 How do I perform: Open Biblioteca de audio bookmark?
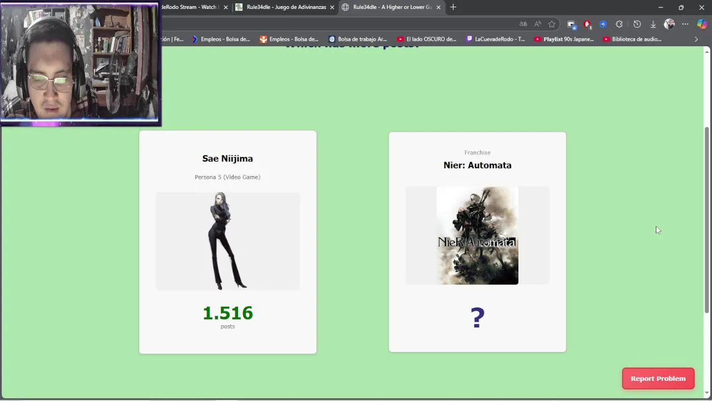point(632,39)
